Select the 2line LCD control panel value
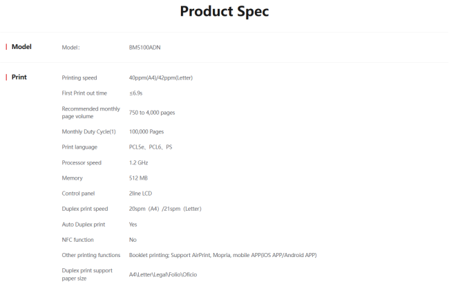This screenshot has height=293, width=449. click(x=140, y=193)
